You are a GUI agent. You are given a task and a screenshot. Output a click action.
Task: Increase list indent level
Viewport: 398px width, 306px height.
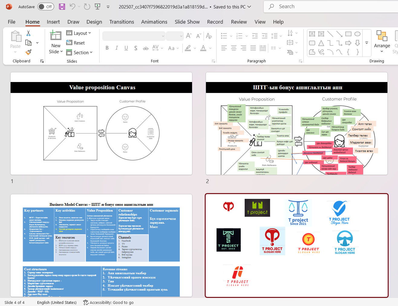[265, 36]
